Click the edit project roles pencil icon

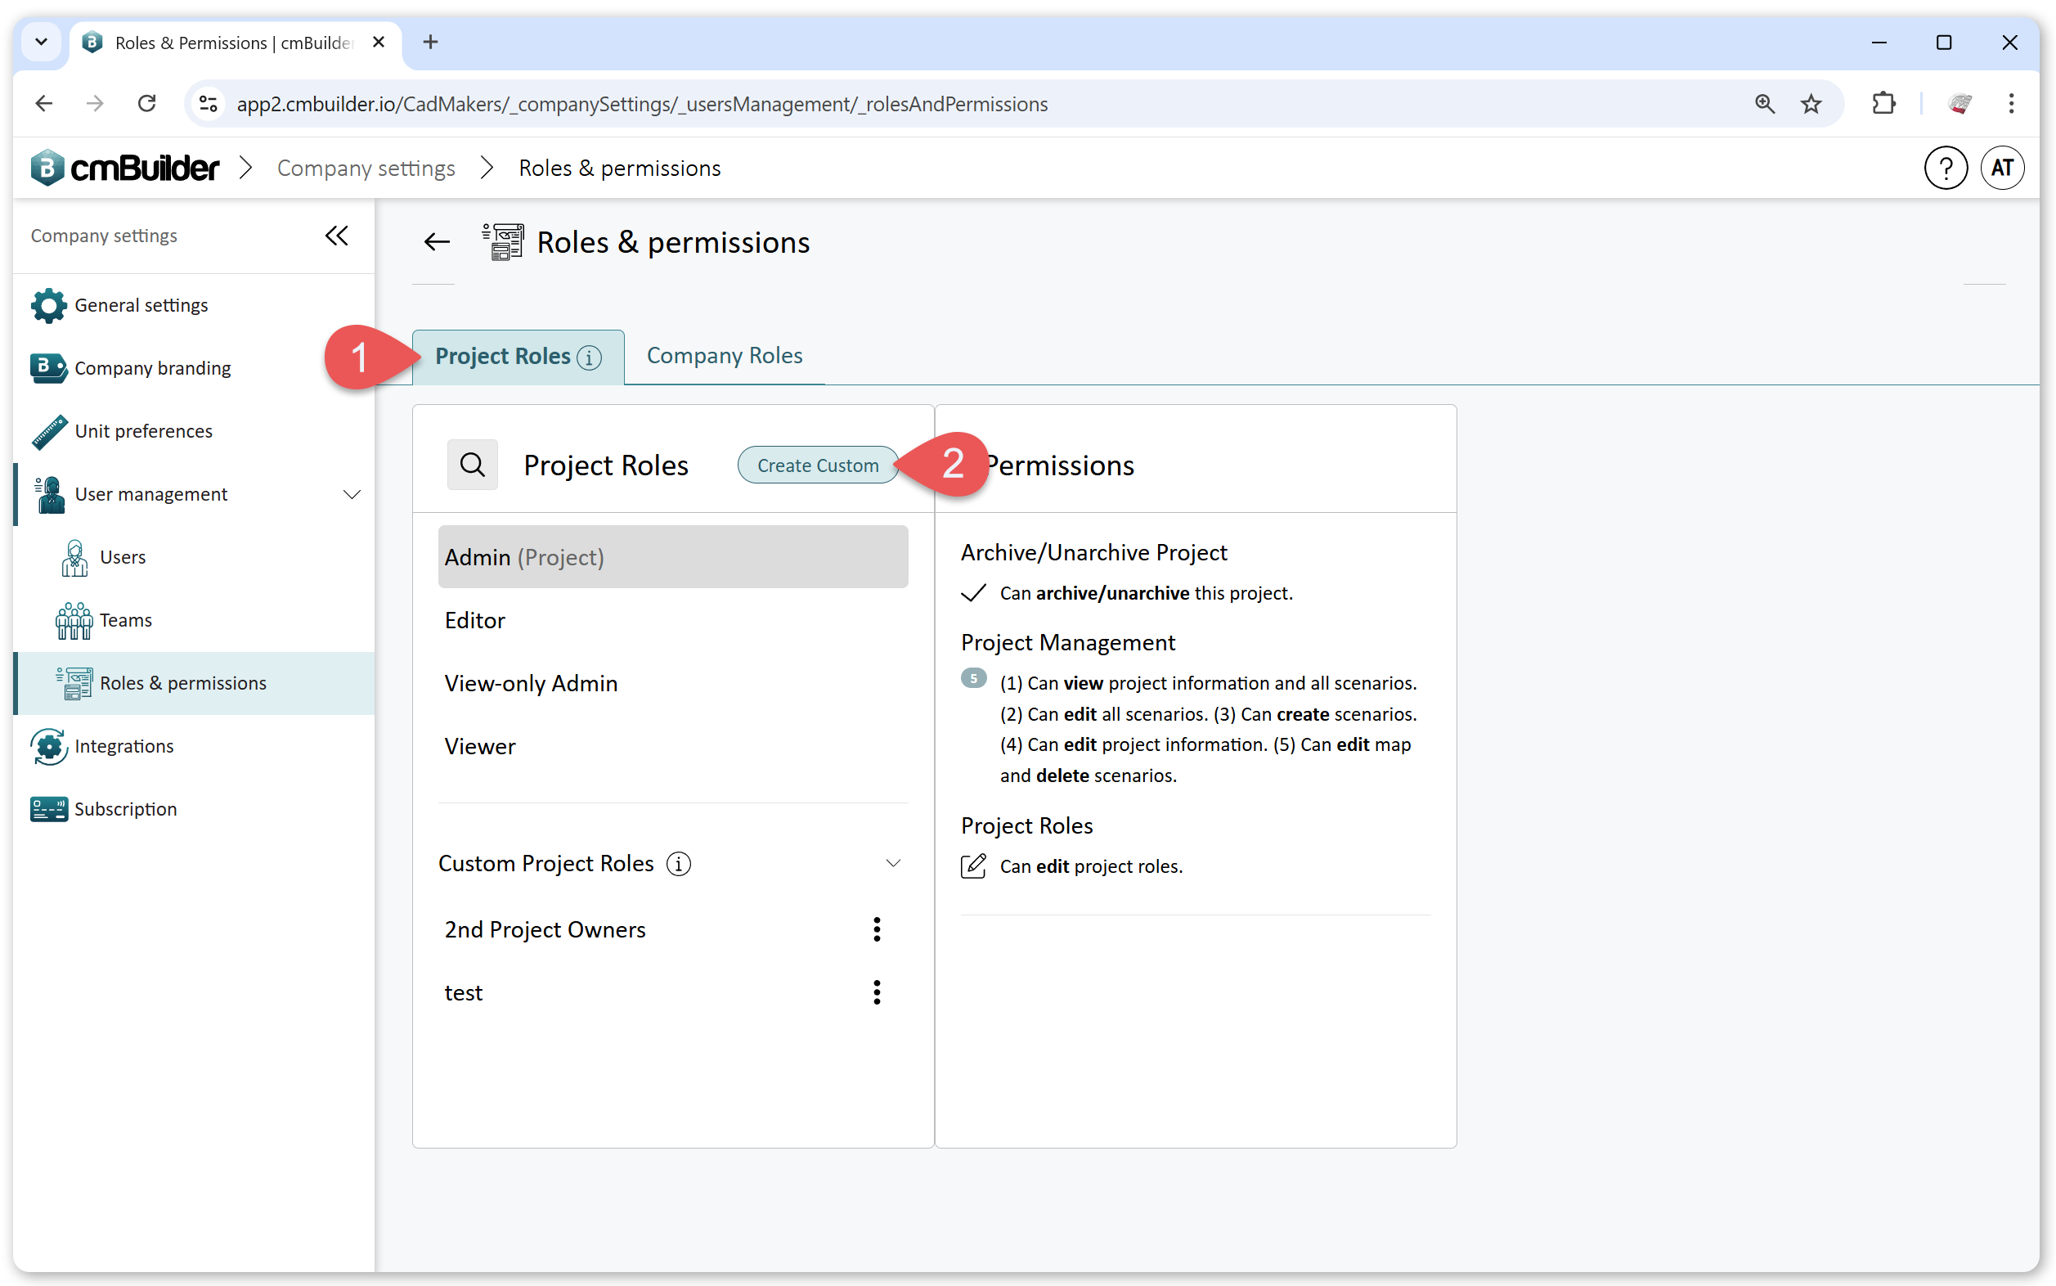[973, 866]
